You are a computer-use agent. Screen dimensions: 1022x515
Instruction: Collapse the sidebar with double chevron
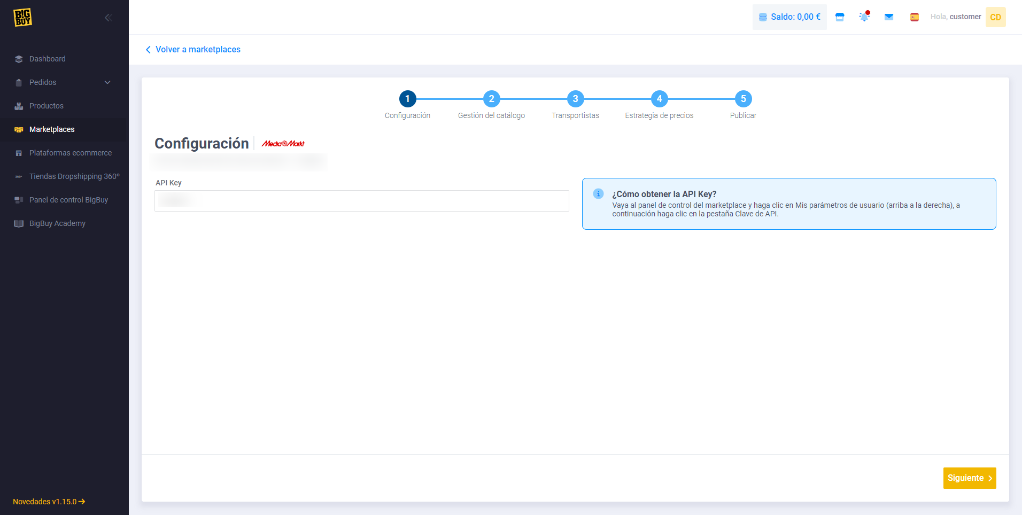108,18
